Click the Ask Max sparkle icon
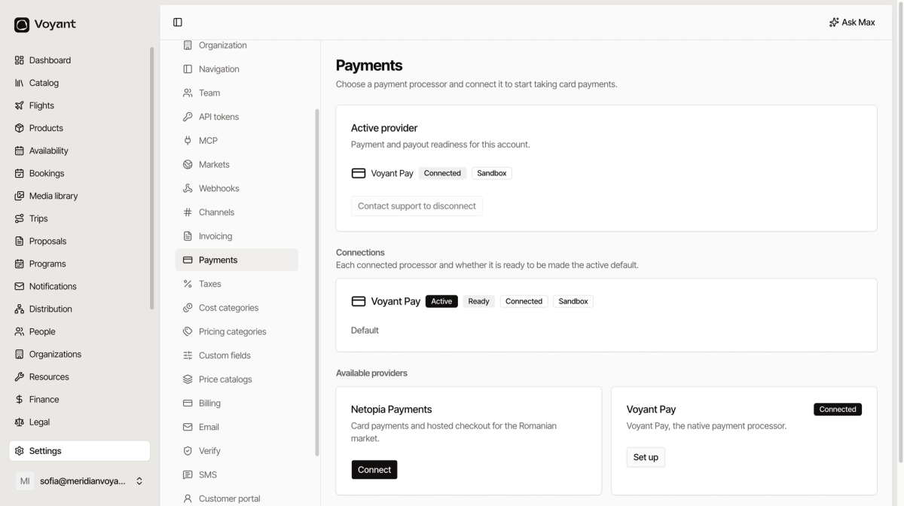 (834, 23)
